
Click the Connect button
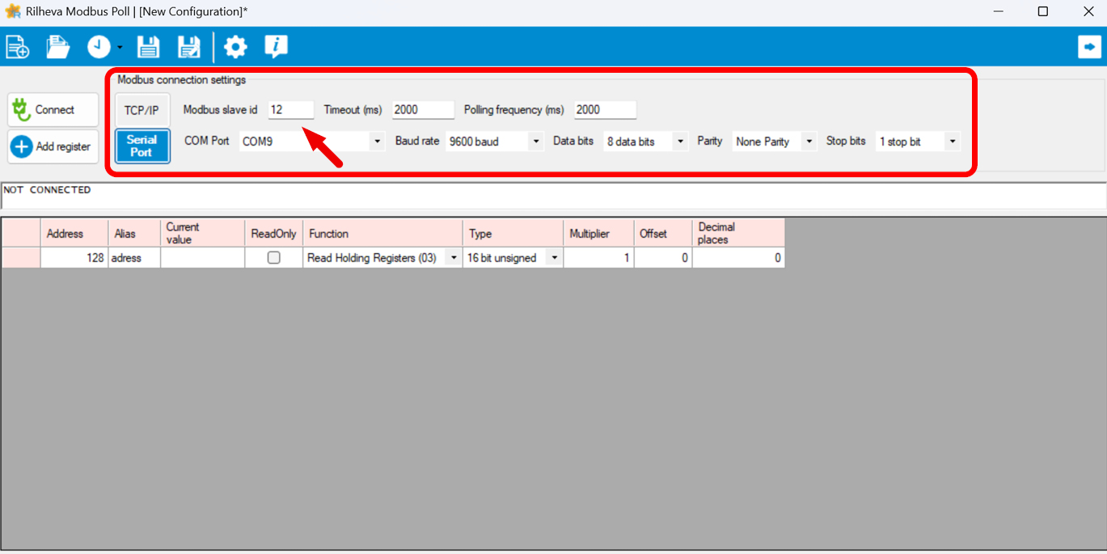53,110
